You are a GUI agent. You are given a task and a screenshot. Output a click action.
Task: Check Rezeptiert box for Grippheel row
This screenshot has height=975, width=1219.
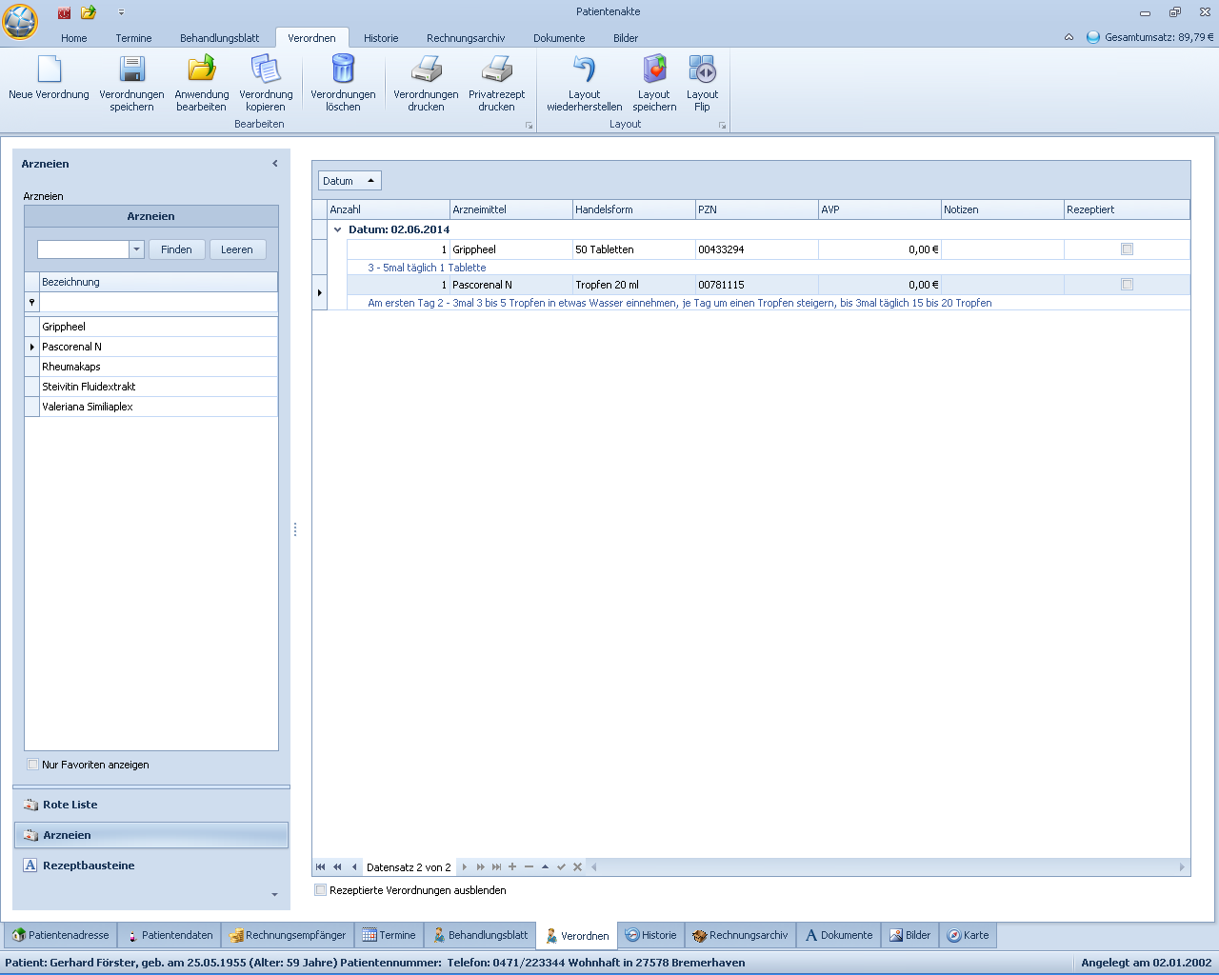point(1127,249)
